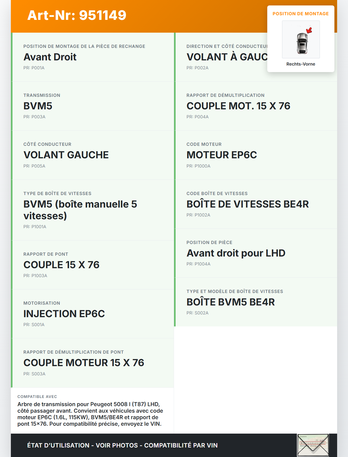
Task: Click the POSITION DE MONTAGE heading
Action: click(x=301, y=14)
